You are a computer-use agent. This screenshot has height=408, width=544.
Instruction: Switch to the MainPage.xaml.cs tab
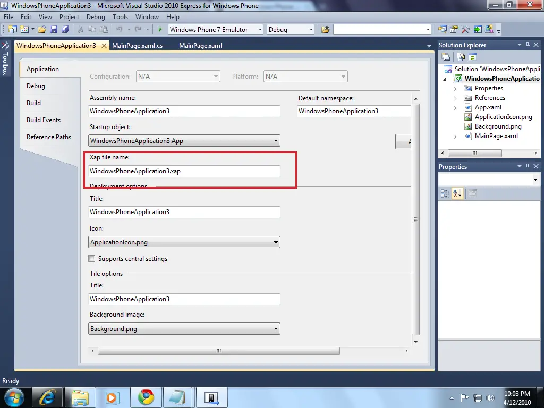138,46
